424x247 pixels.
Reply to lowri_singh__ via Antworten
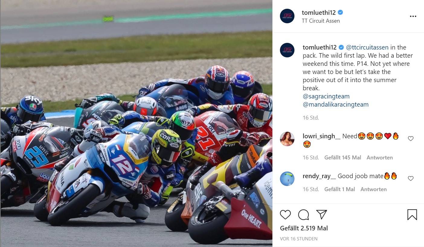coord(380,158)
